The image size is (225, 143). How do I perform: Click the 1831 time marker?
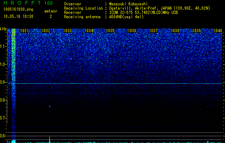[24, 31]
